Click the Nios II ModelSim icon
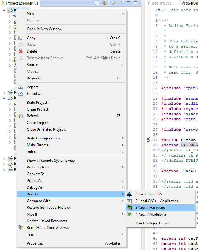Screen dimensions: 198x250 130,214
